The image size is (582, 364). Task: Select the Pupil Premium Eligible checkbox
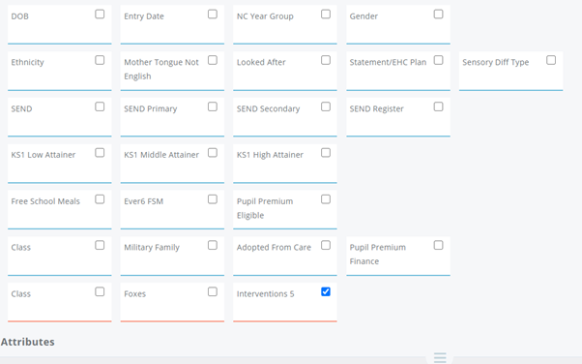click(x=326, y=199)
